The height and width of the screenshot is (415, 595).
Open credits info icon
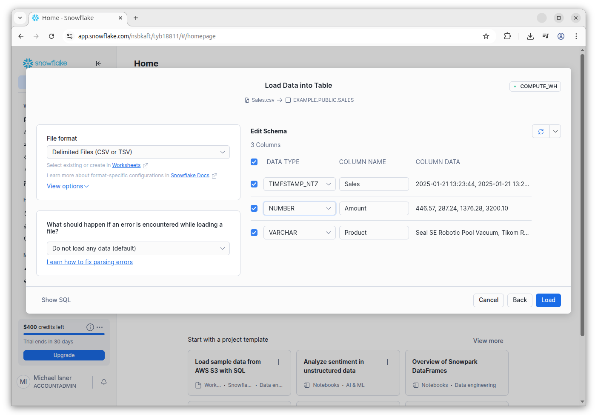90,327
